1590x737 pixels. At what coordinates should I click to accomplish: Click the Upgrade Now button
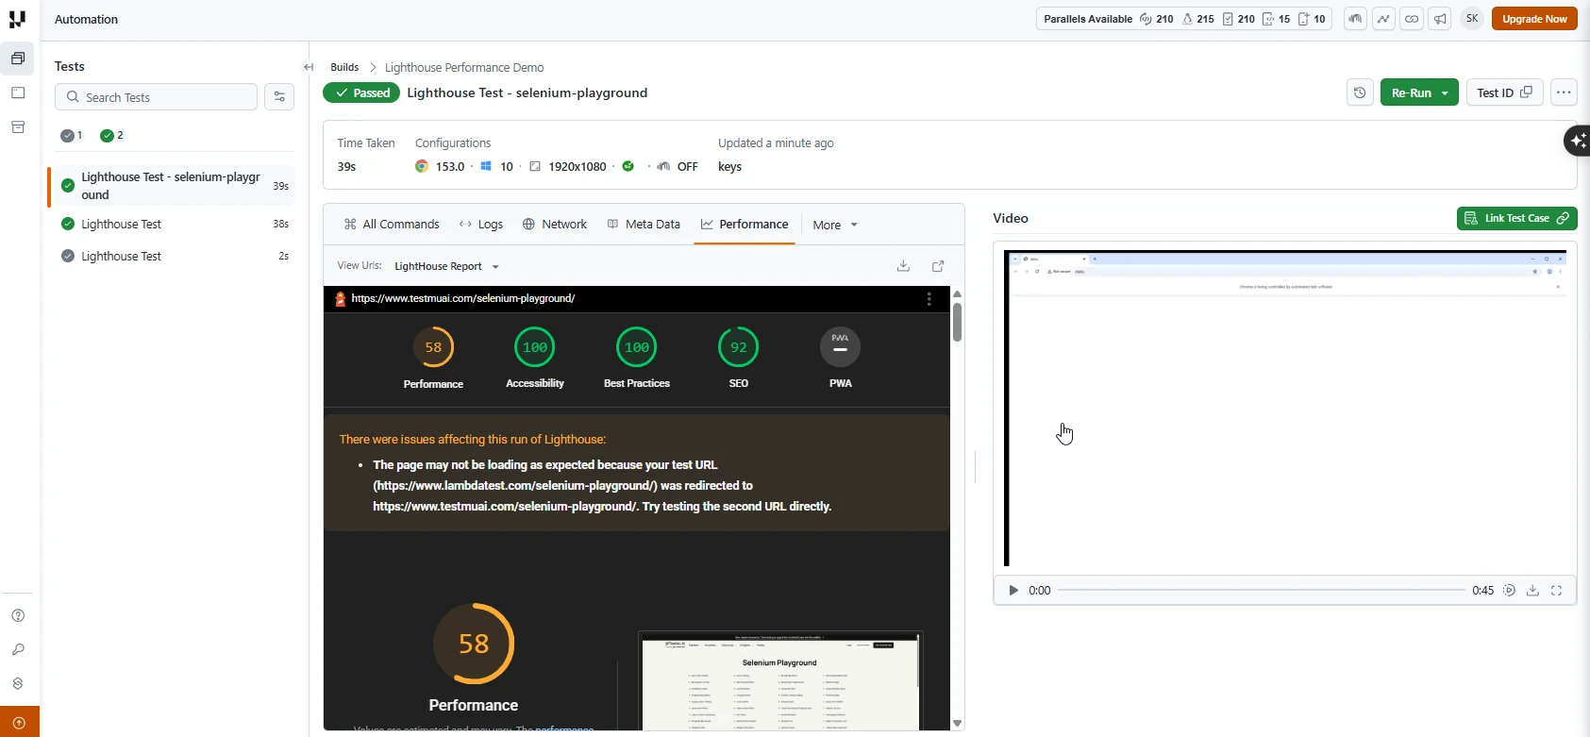[1534, 19]
